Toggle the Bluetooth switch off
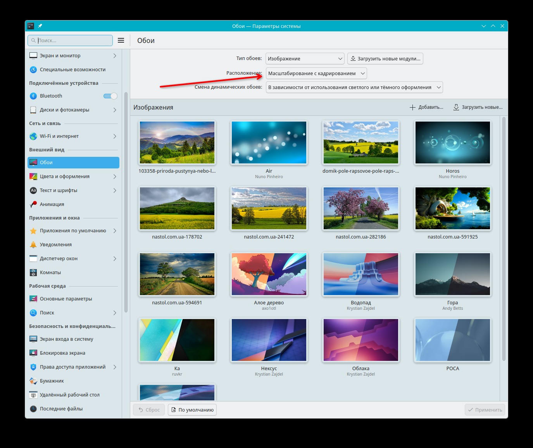This screenshot has height=448, width=533. tap(110, 96)
